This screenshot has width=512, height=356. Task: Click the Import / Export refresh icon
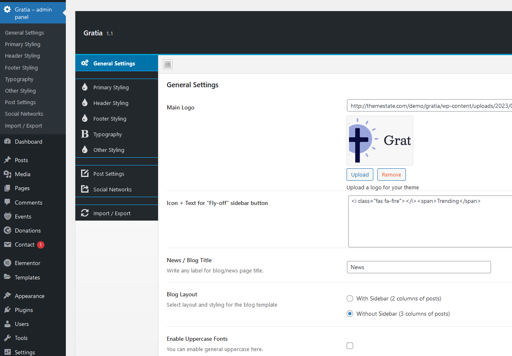coord(85,213)
